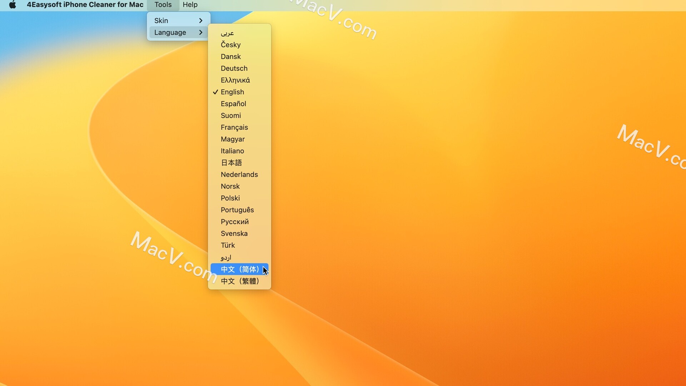
Task: Select عربي from language list
Action: click(227, 33)
